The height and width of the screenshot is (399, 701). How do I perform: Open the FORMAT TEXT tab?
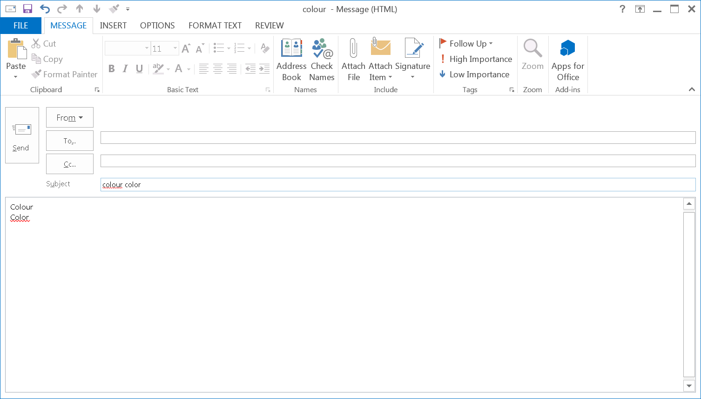(215, 26)
